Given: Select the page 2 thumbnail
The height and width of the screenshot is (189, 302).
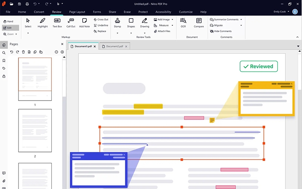Looking at the screenshot, I should [x=35, y=130].
